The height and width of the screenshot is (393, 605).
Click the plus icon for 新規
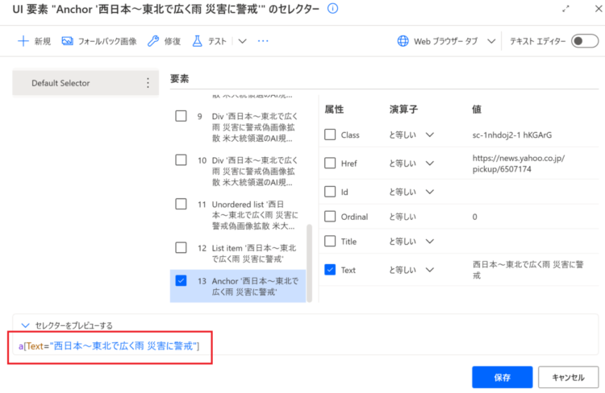23,41
